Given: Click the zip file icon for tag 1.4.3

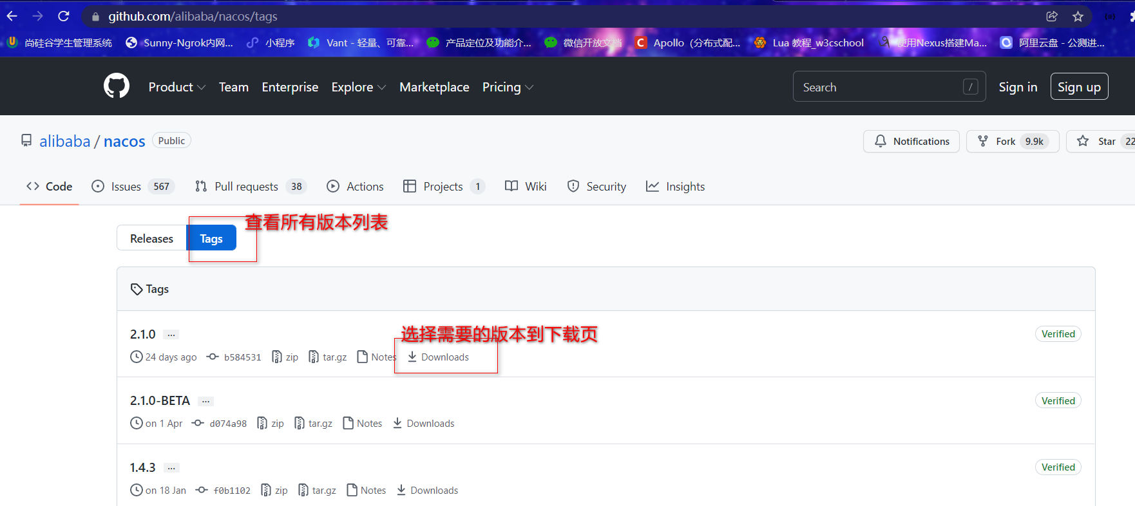Looking at the screenshot, I should 266,490.
